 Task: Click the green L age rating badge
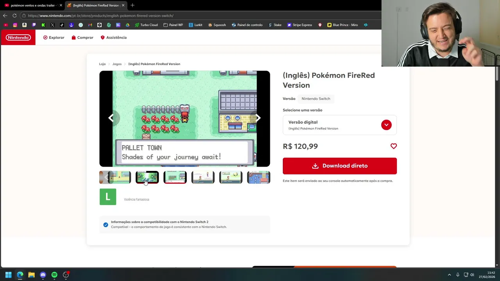pyautogui.click(x=108, y=197)
